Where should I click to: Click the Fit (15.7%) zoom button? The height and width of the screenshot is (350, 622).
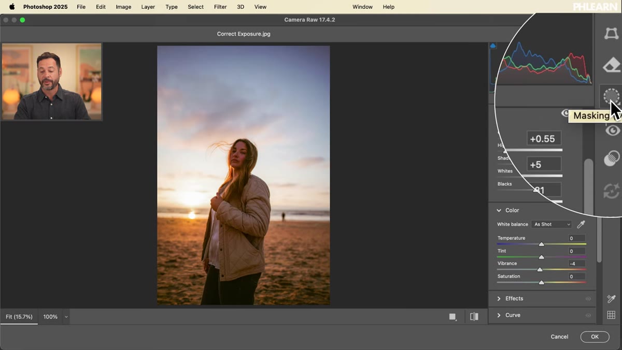19,317
